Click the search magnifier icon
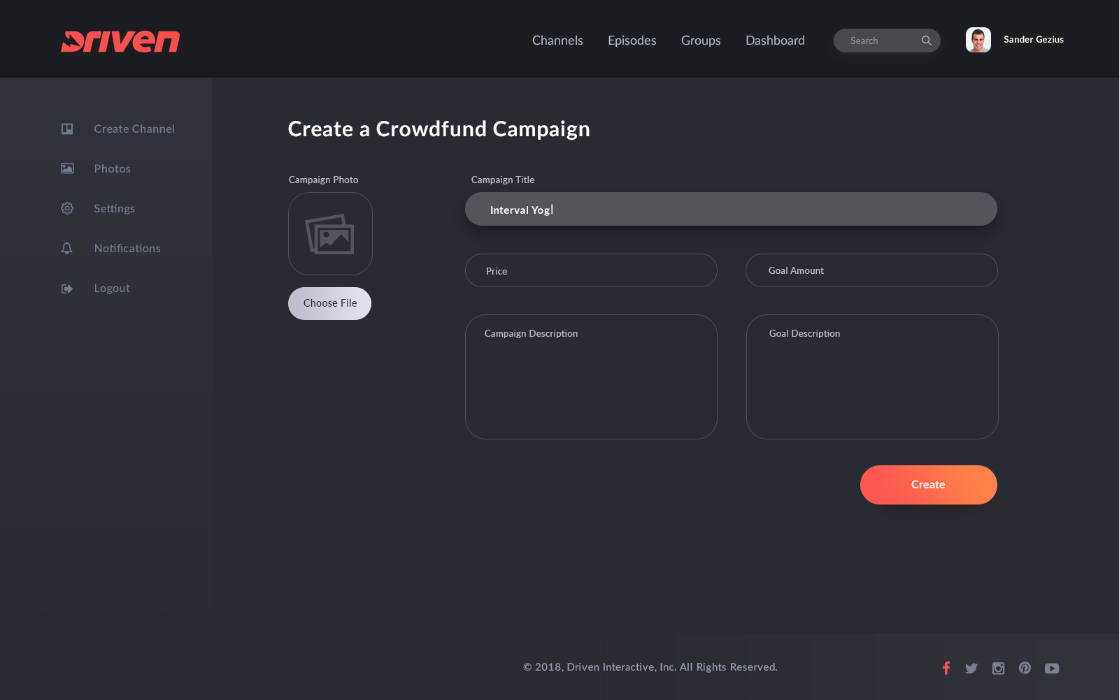This screenshot has width=1119, height=700. (926, 41)
